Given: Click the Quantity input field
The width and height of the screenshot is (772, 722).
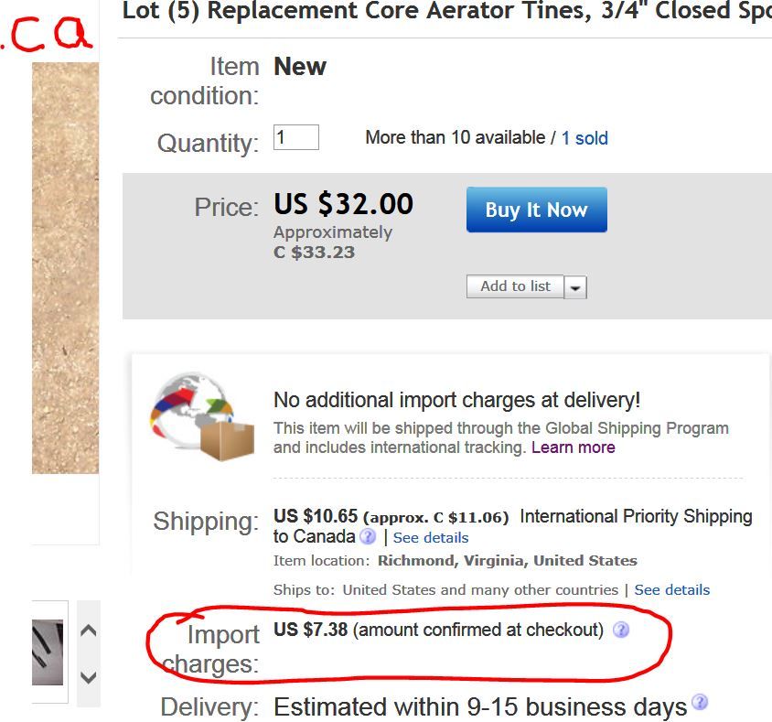Looking at the screenshot, I should tap(295, 137).
